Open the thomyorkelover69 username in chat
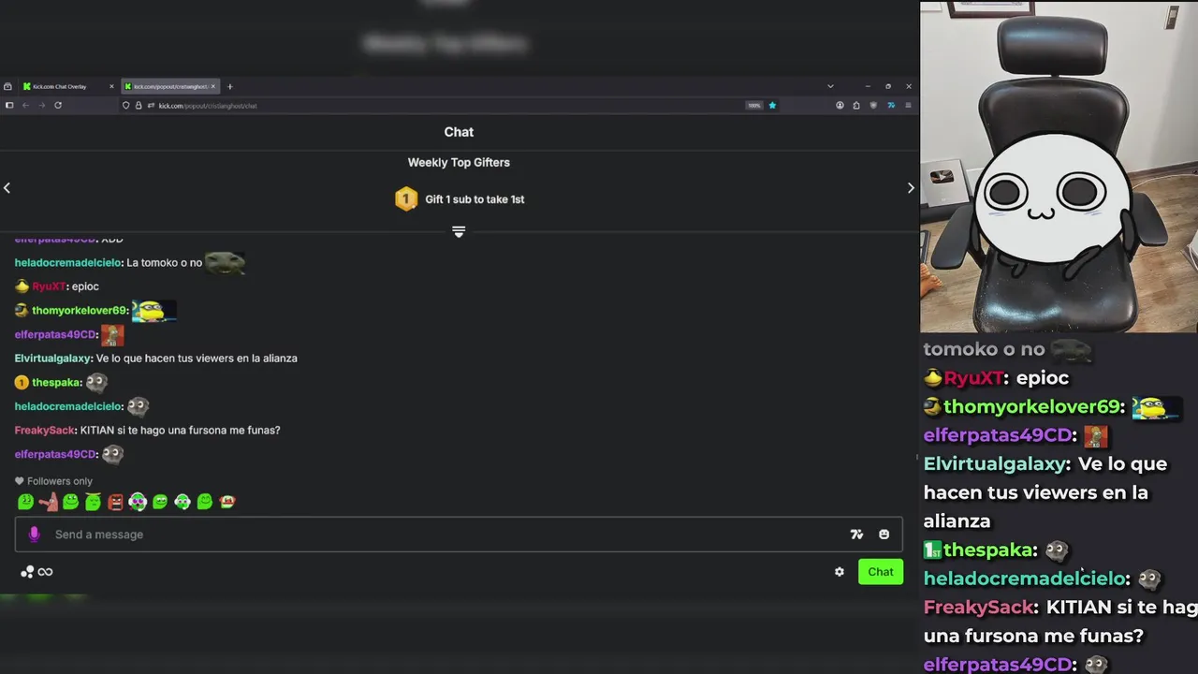This screenshot has height=674, width=1198. pyautogui.click(x=79, y=311)
